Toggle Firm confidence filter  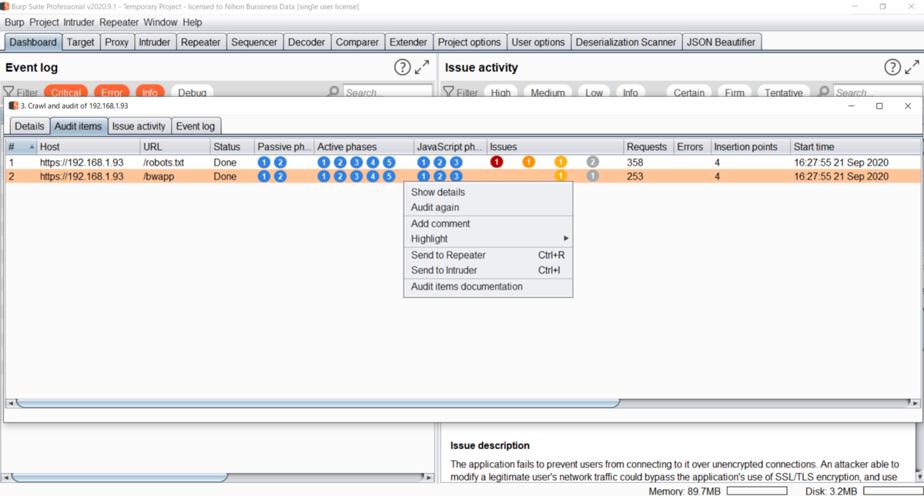pyautogui.click(x=735, y=92)
